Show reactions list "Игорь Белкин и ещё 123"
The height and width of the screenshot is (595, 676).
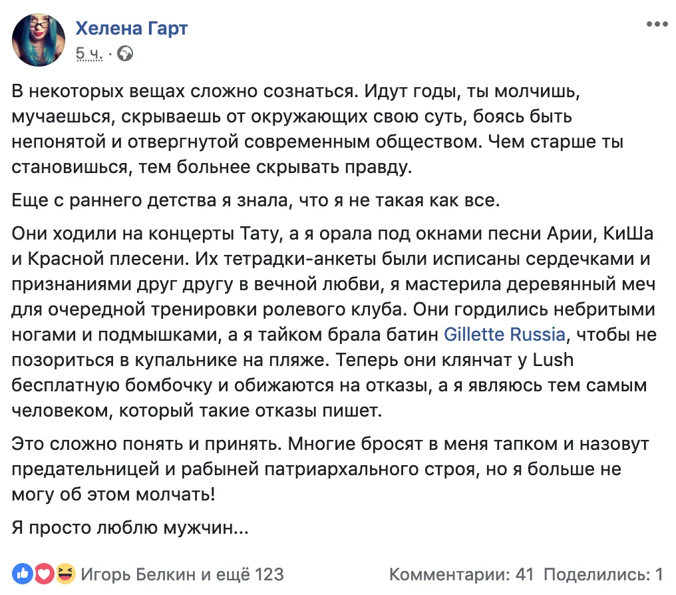pos(182,574)
